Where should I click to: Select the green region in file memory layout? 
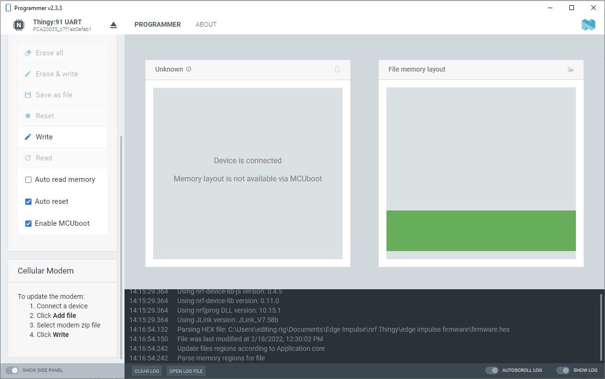[481, 231]
